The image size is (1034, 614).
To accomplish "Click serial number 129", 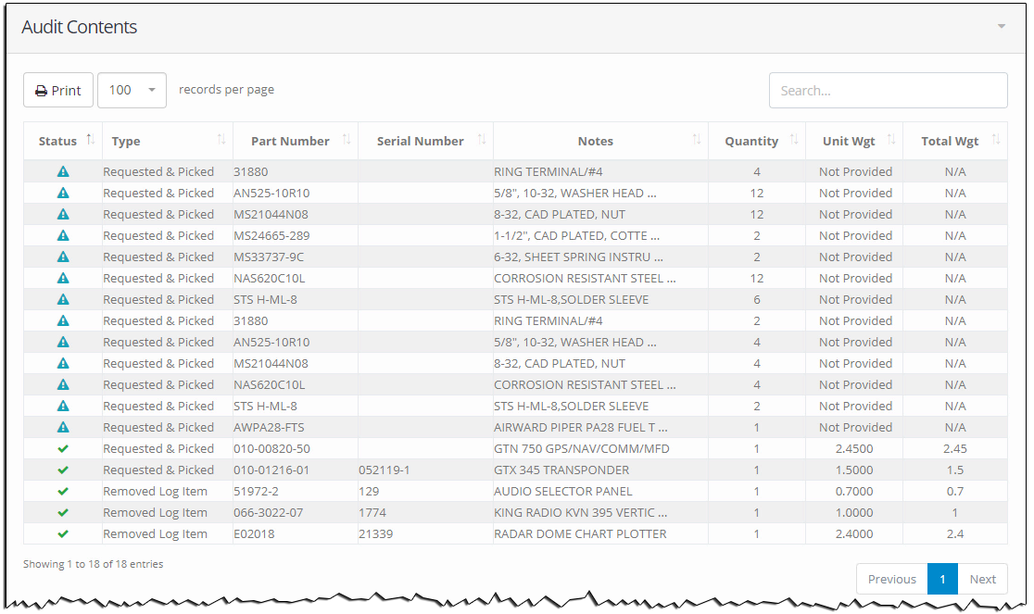I will coord(370,492).
